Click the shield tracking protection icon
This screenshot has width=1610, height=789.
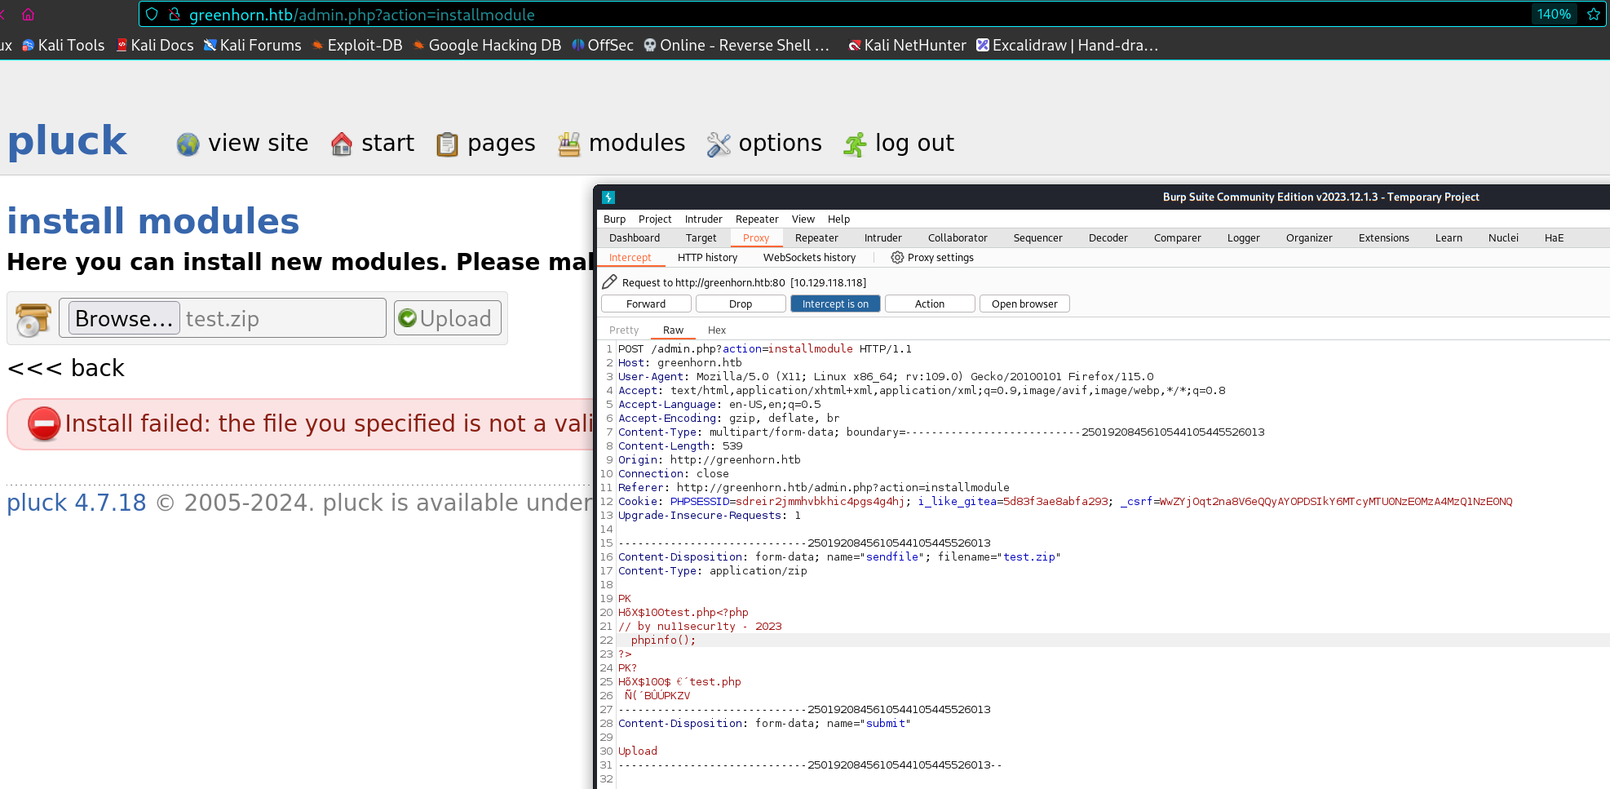152,15
